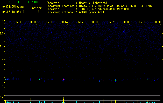Click the 1.0 frequency axis label
163x103 pixels.
(x=2, y=46)
